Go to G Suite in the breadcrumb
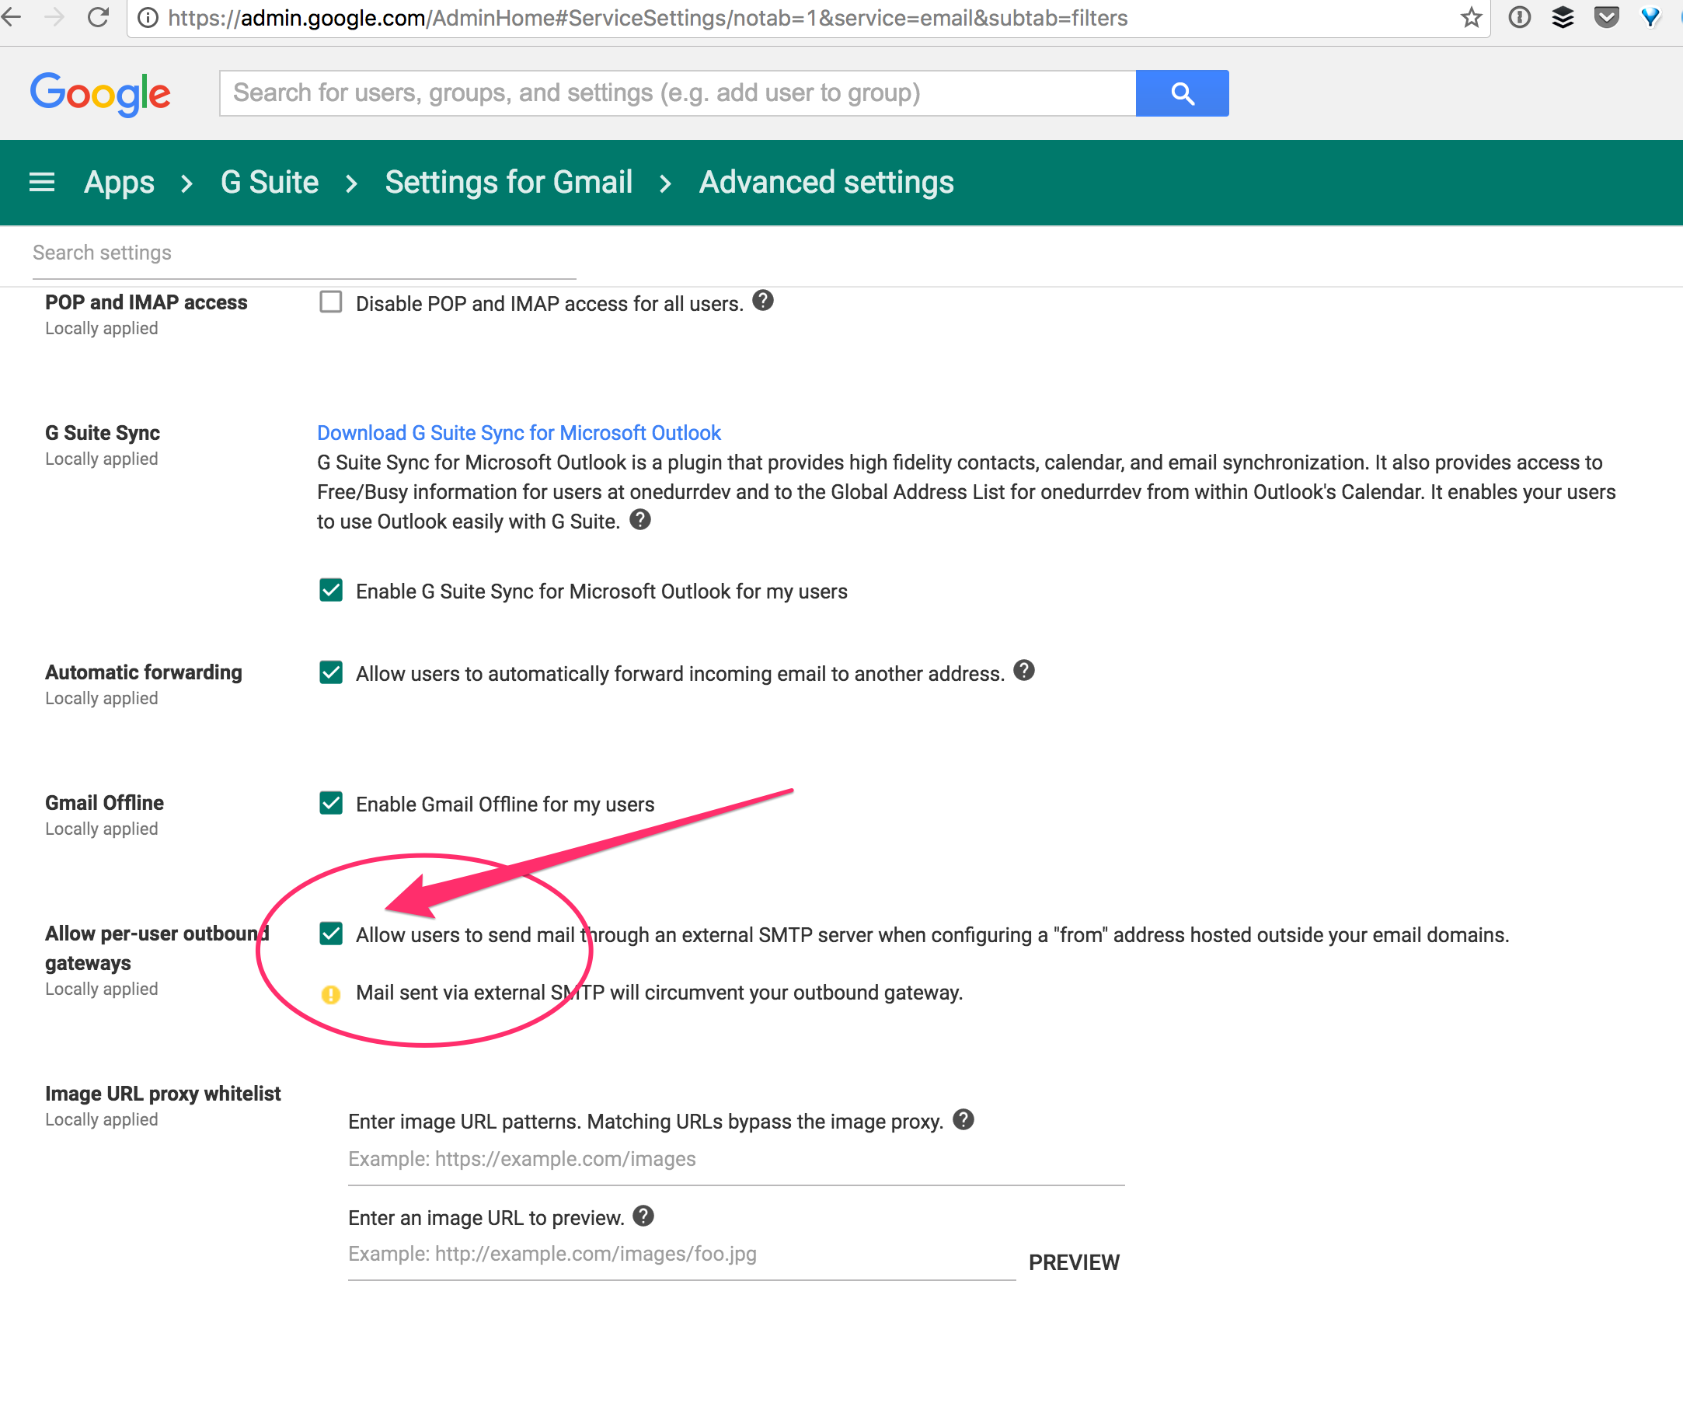 click(270, 183)
